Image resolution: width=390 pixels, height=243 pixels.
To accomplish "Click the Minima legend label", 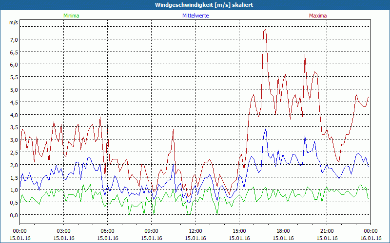I will point(71,16).
